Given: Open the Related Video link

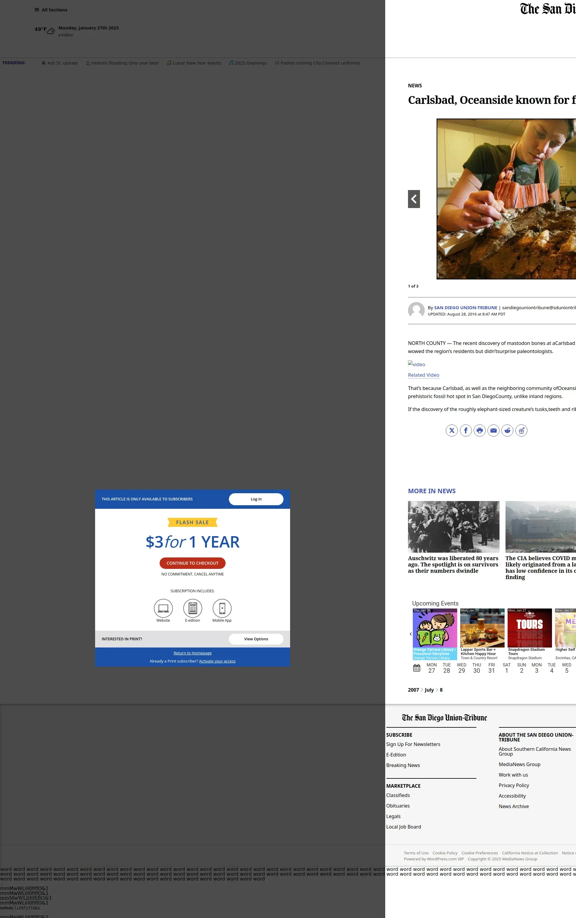Looking at the screenshot, I should [424, 375].
